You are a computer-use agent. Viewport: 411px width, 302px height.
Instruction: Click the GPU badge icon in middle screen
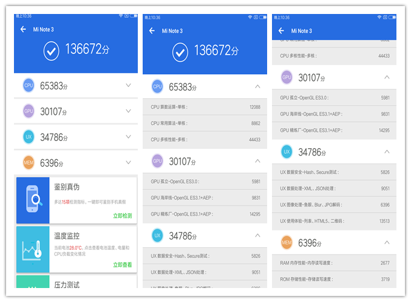pos(157,161)
